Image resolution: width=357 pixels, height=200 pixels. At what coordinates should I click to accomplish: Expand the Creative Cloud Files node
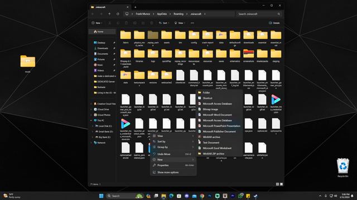[91, 104]
